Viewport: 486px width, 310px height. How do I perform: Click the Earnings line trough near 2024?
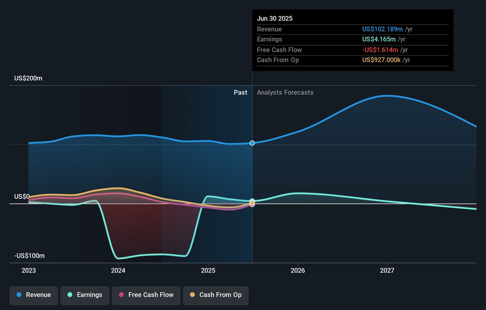point(118,258)
